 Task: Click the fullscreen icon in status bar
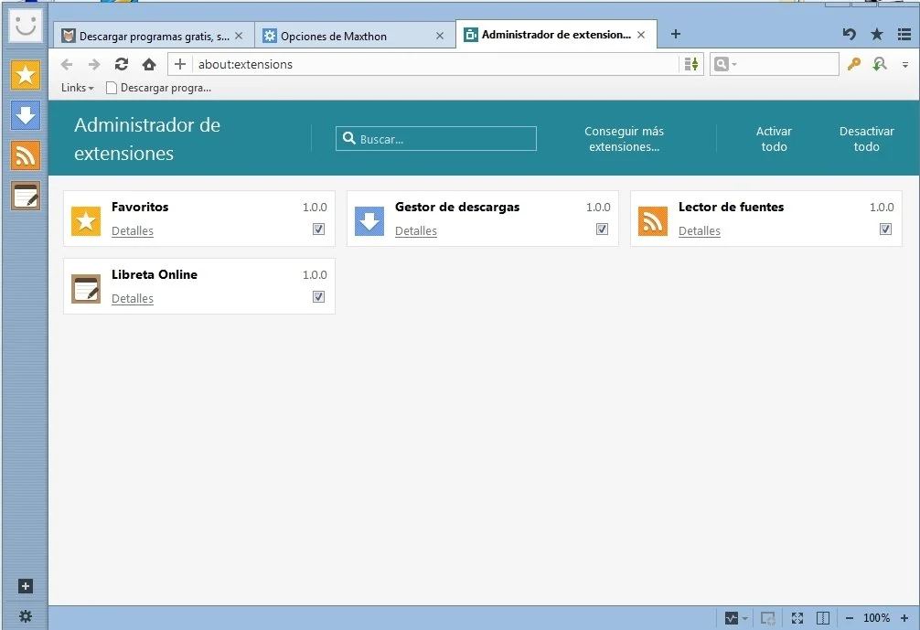click(797, 618)
